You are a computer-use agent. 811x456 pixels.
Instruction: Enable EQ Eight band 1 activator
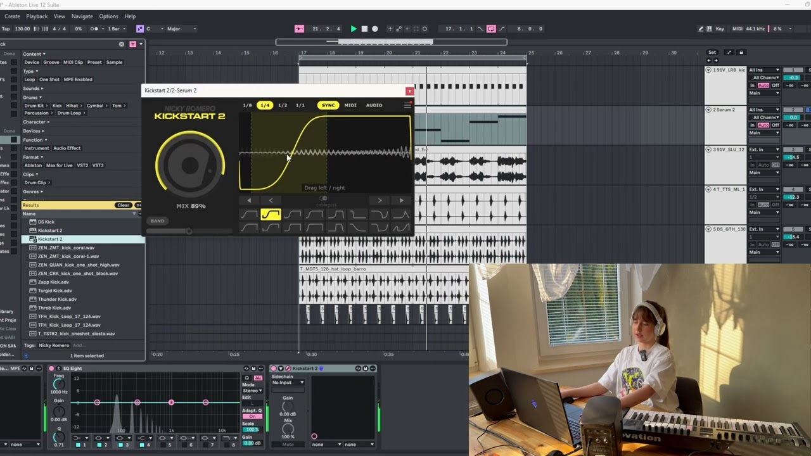(79, 445)
